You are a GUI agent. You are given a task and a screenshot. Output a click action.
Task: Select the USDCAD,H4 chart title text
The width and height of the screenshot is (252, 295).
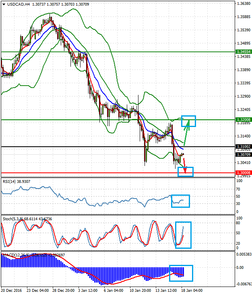tap(19, 4)
